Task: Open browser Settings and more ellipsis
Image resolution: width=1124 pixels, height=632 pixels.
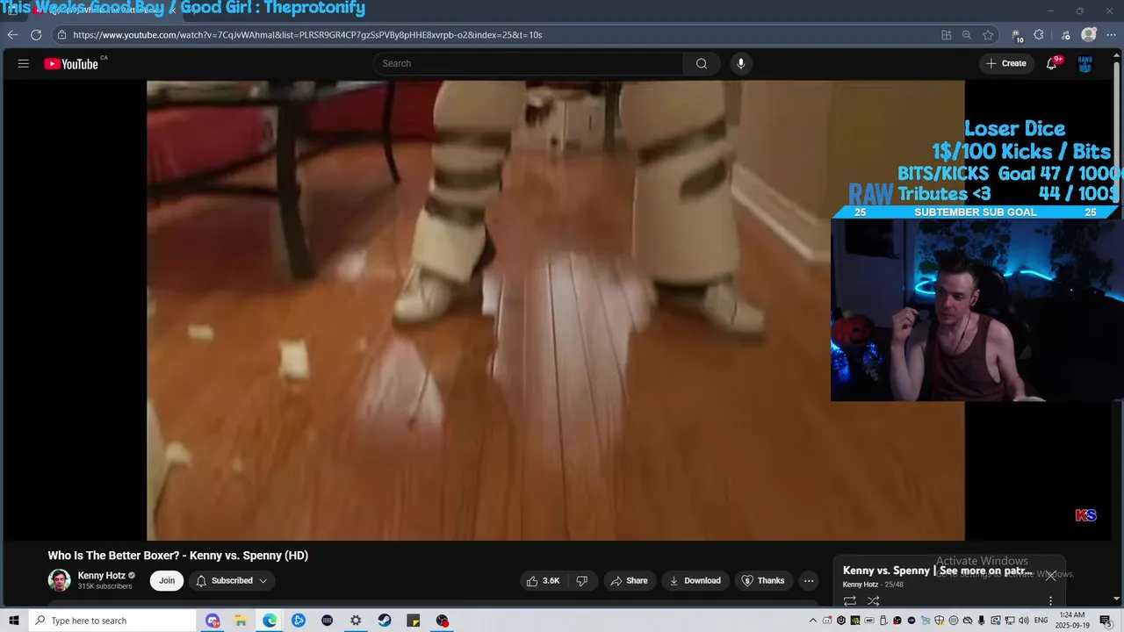Action: click(1111, 35)
